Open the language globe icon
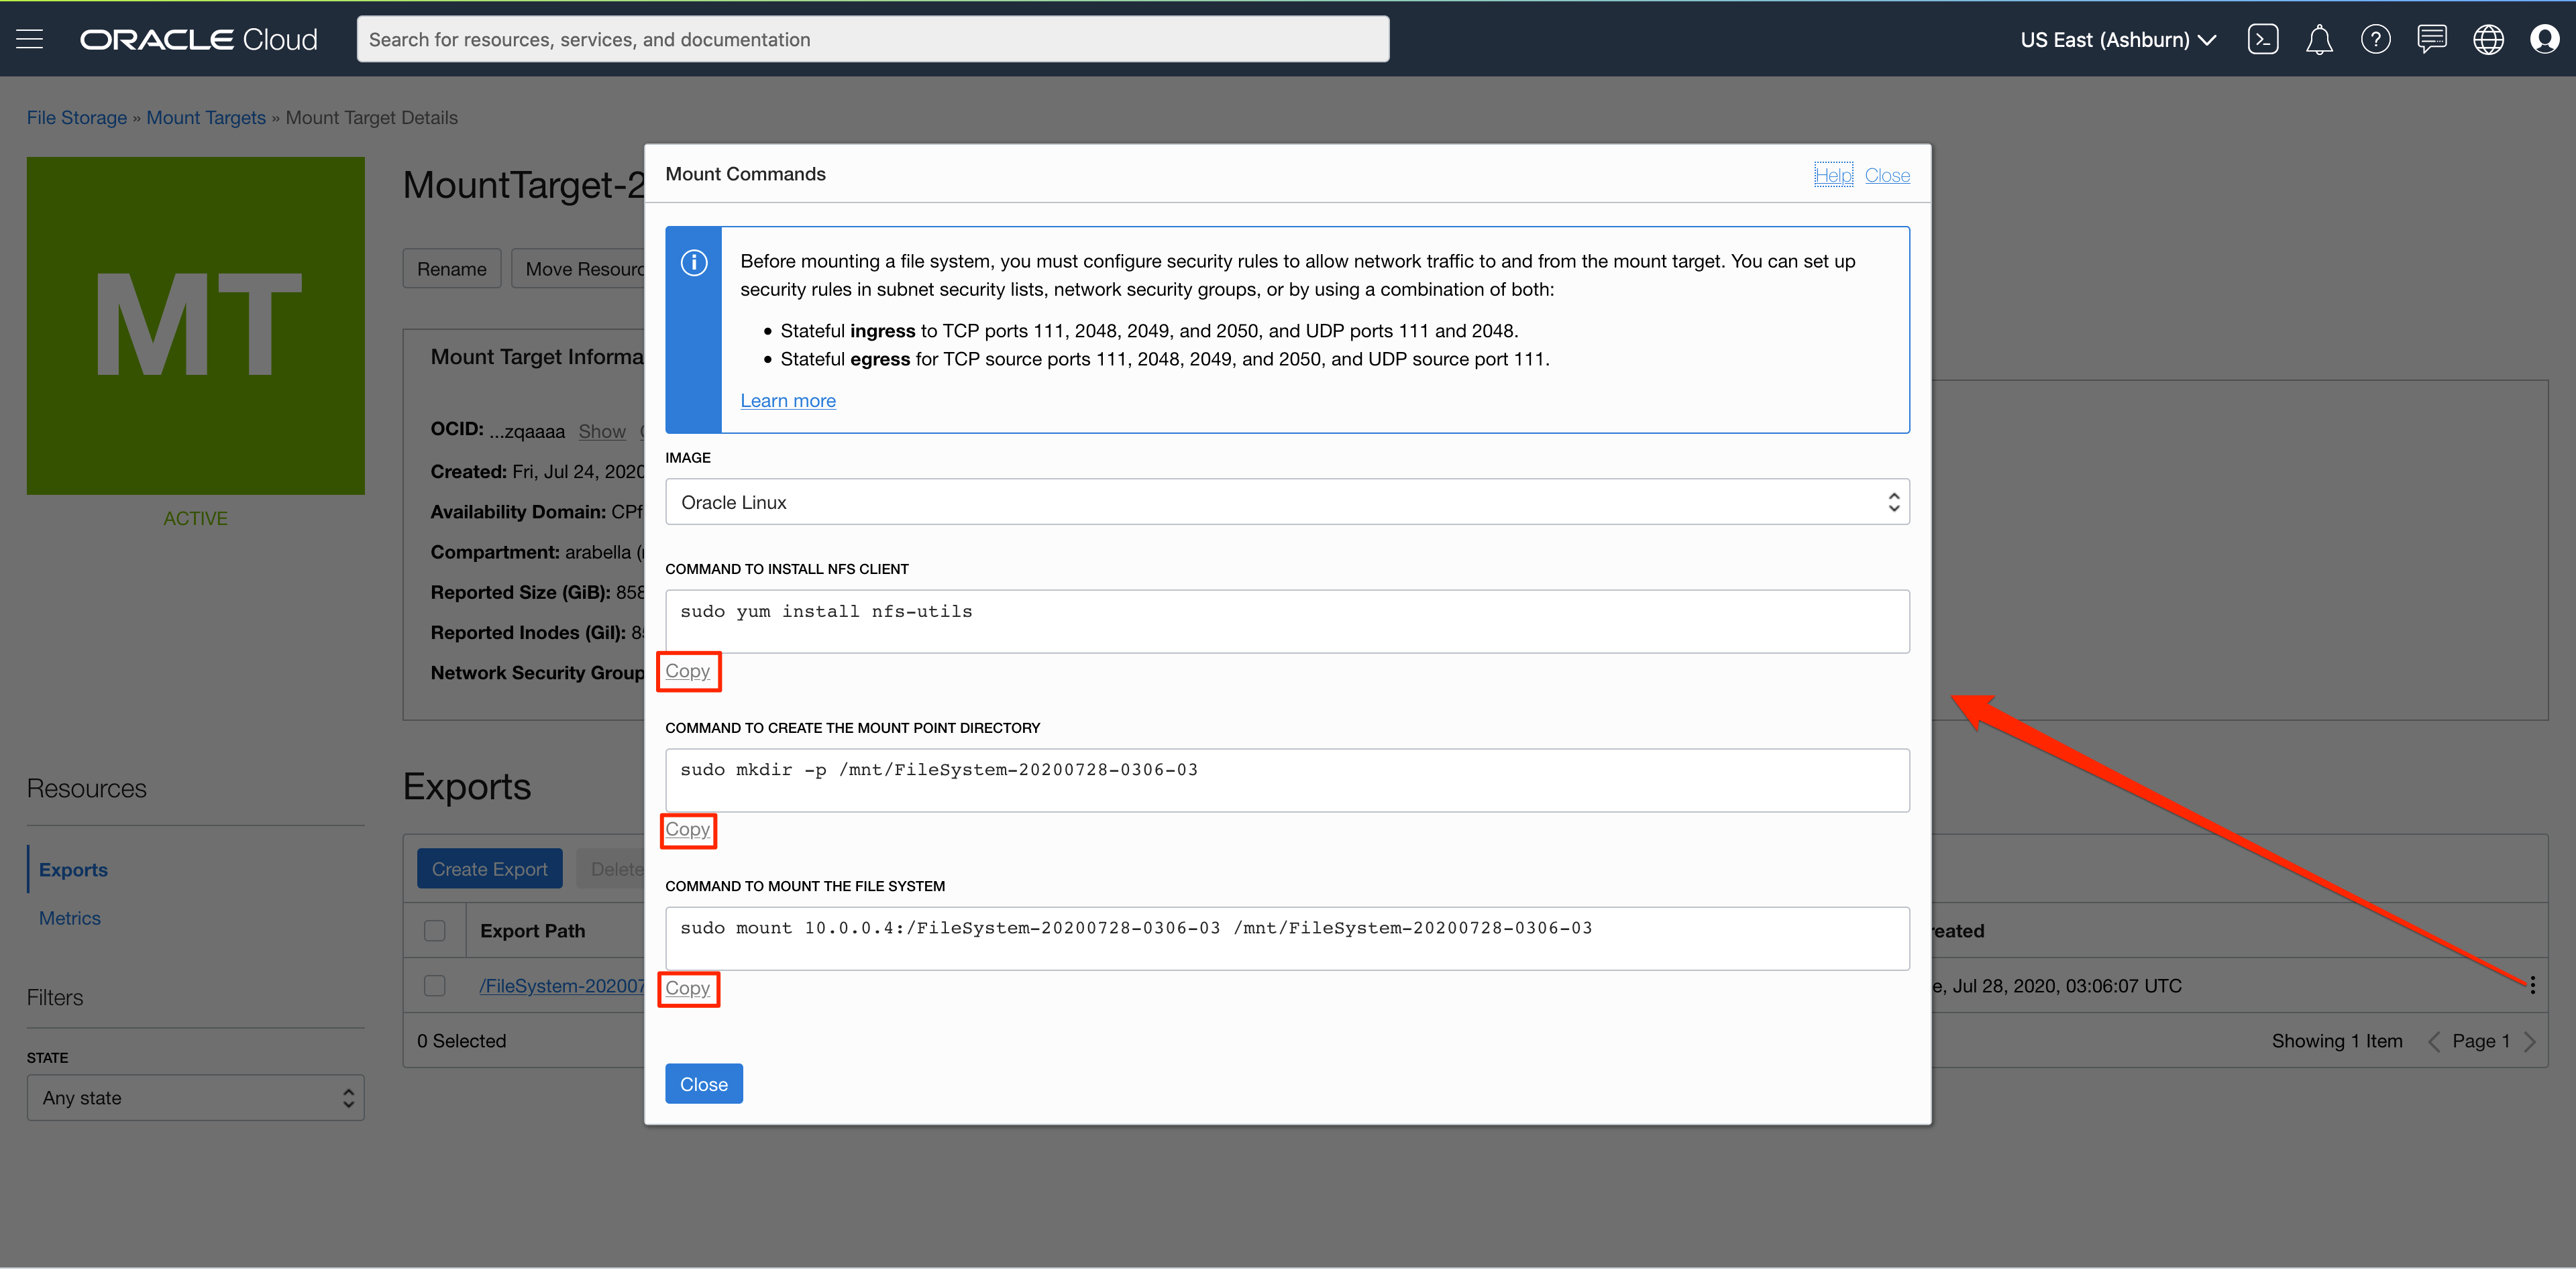2576x1270 pixels. click(2488, 39)
